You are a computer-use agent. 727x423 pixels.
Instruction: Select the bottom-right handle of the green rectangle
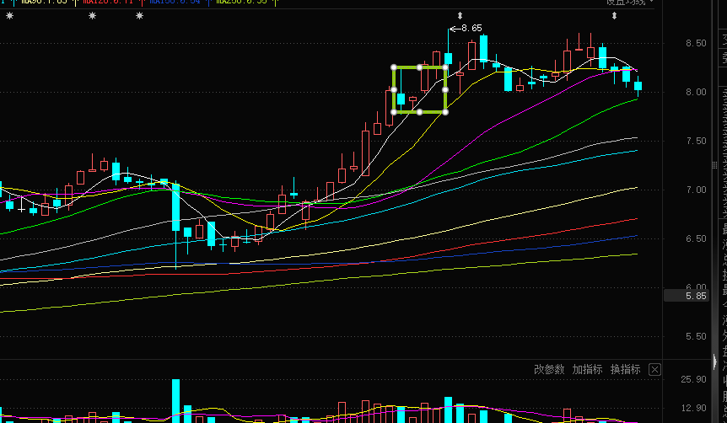click(445, 112)
